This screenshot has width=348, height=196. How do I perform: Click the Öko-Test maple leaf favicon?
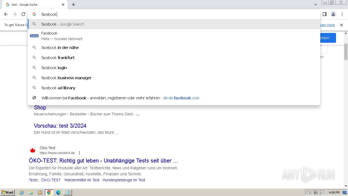tap(33, 150)
